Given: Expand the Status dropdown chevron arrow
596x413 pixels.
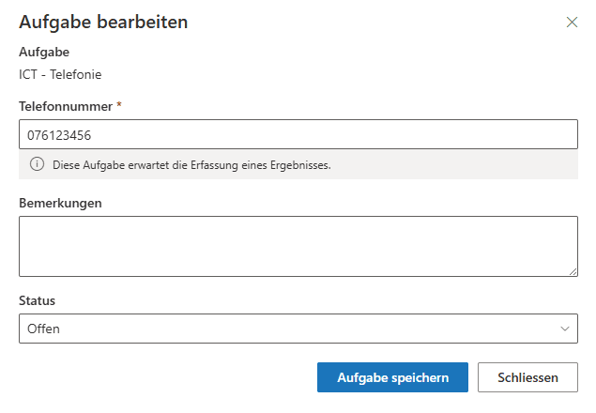Looking at the screenshot, I should (x=565, y=329).
